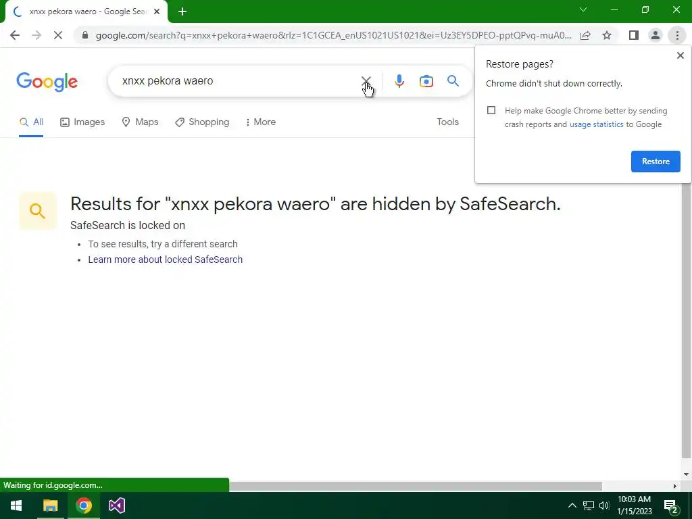
Task: Select the "SafeSearch is locked on" text
Action: click(x=128, y=226)
